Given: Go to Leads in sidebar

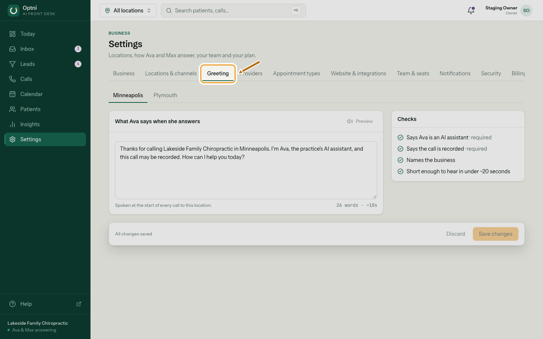Looking at the screenshot, I should tap(45, 64).
